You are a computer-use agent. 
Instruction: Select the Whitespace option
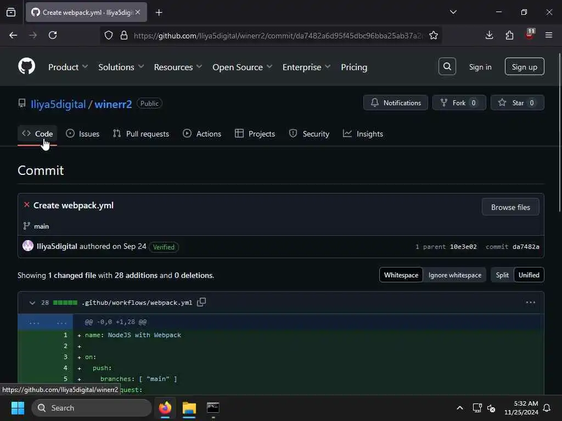[x=401, y=275]
